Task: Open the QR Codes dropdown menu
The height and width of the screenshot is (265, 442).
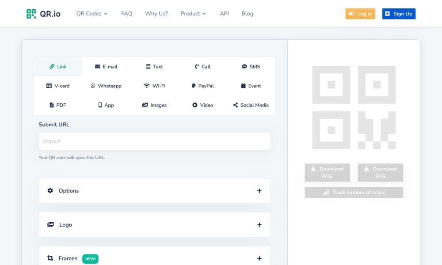Action: click(92, 14)
